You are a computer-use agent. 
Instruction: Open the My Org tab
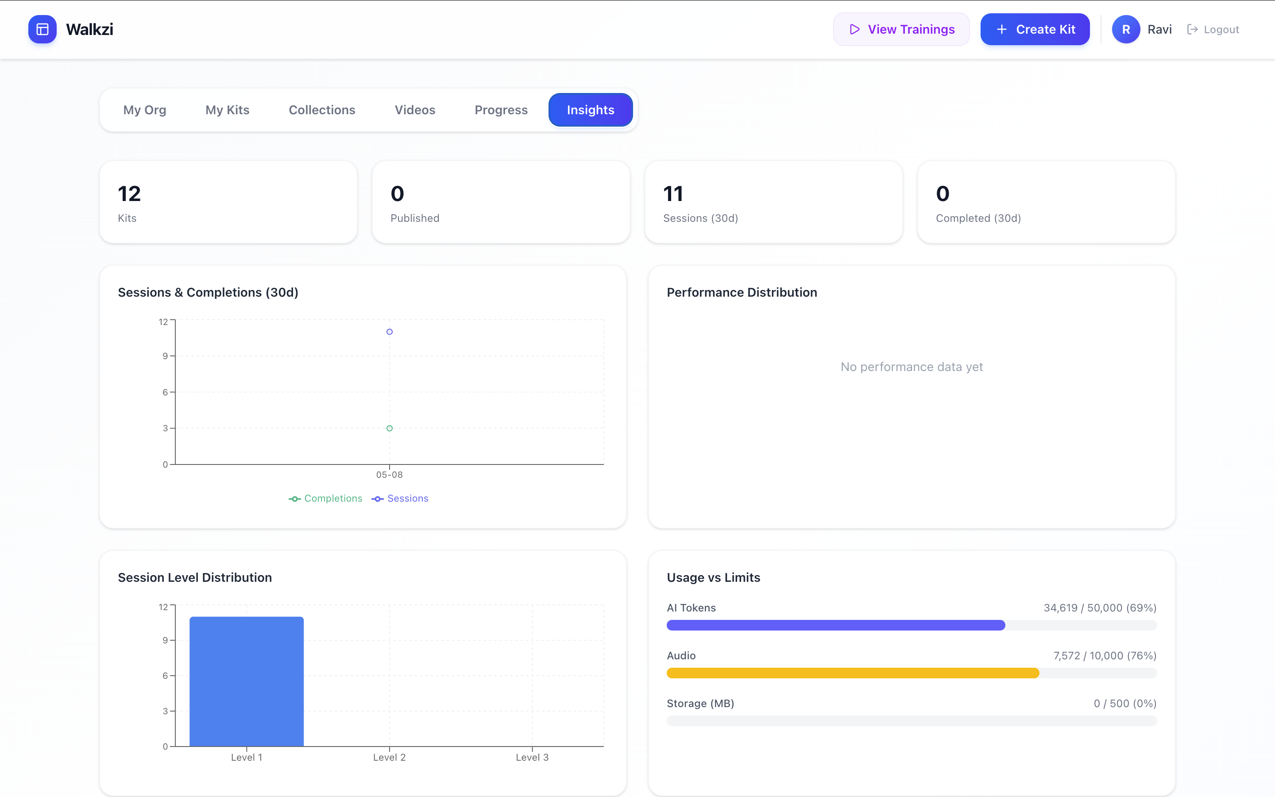(145, 110)
